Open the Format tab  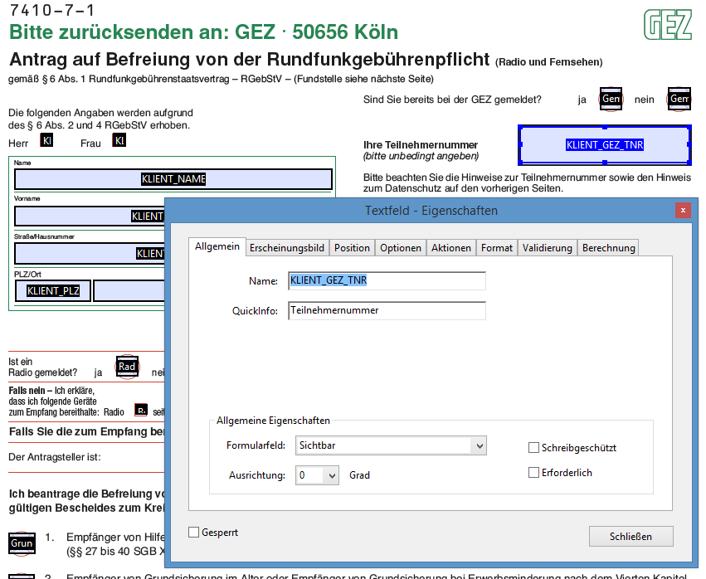[x=497, y=248]
